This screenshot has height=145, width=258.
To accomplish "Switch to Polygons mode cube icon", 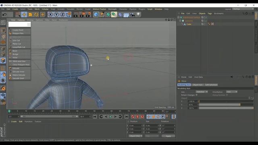I will (3, 61).
